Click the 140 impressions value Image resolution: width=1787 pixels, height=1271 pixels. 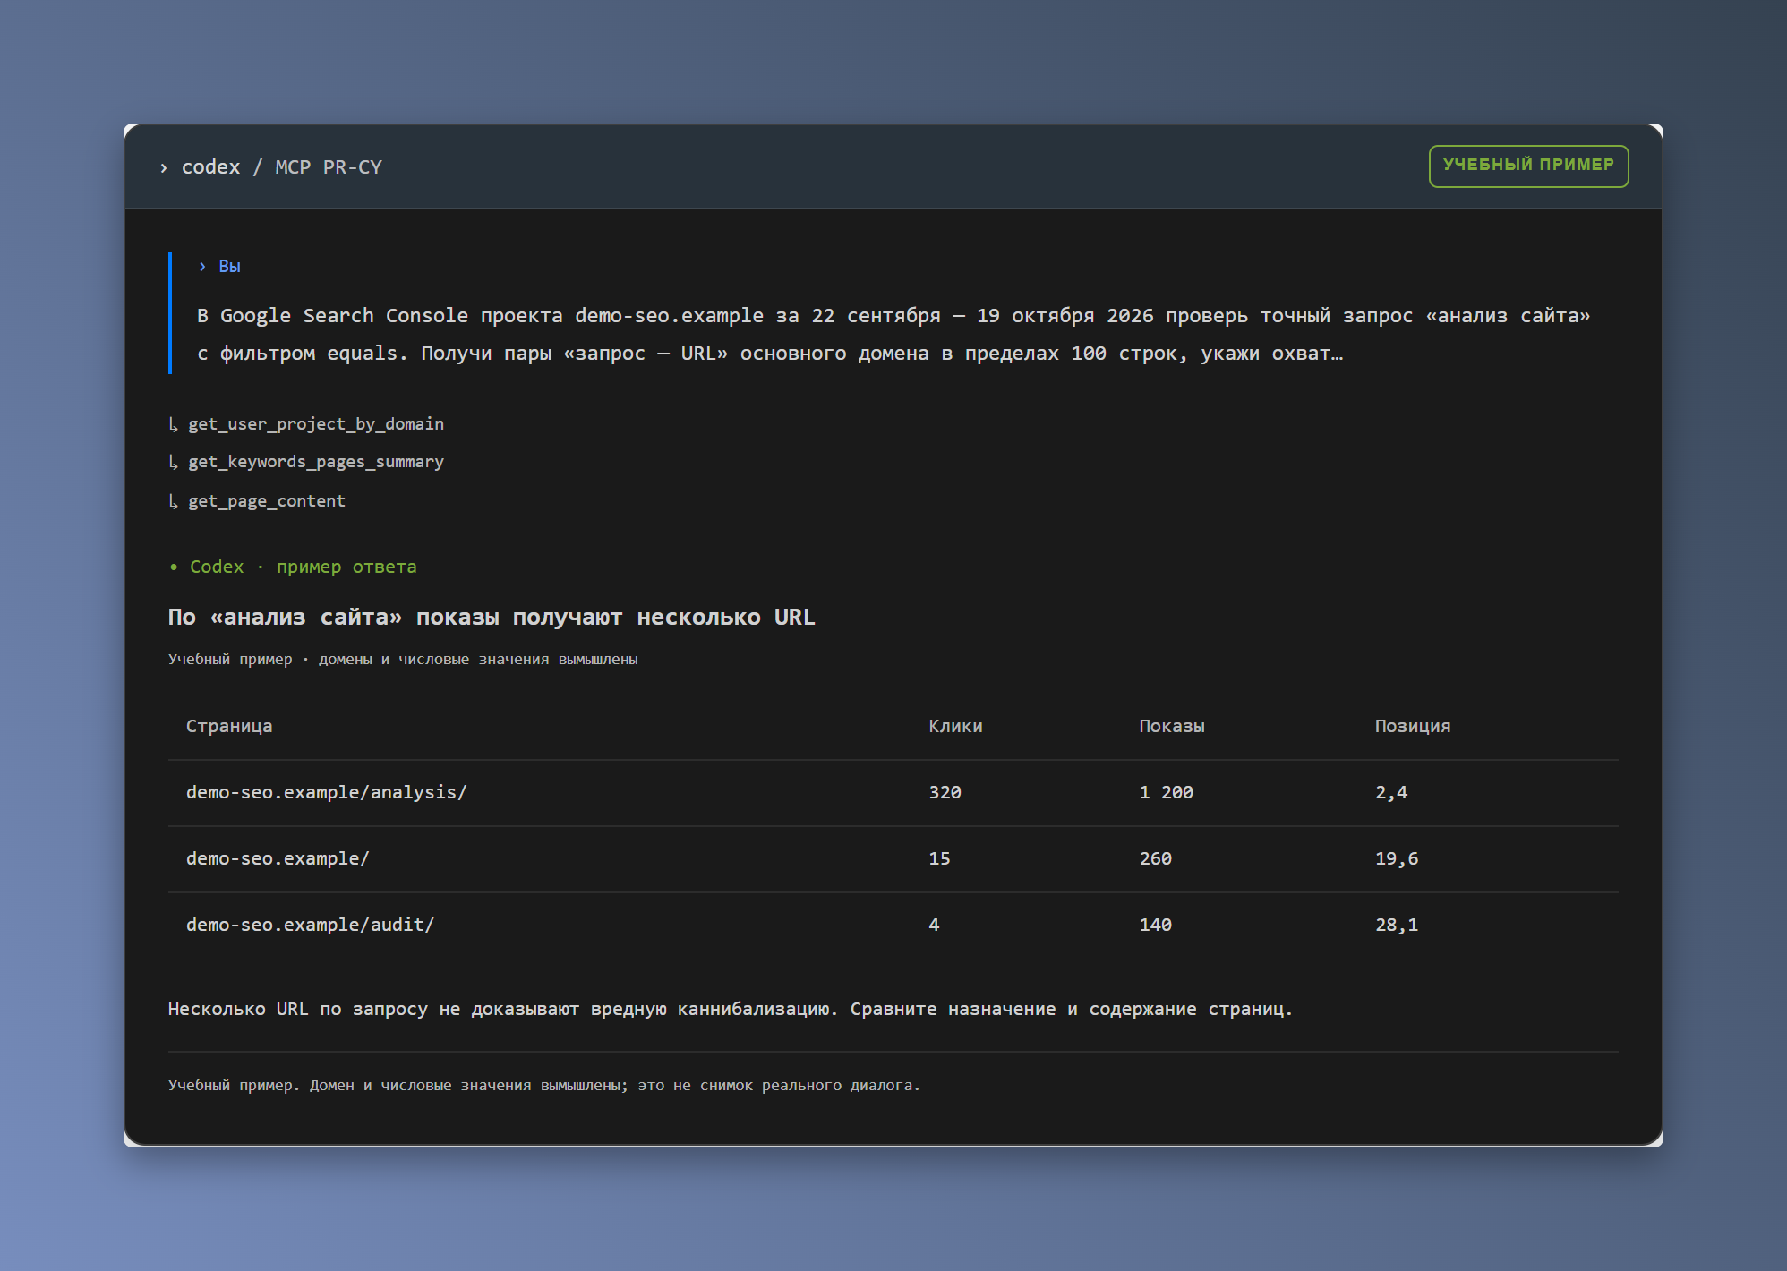[1155, 926]
